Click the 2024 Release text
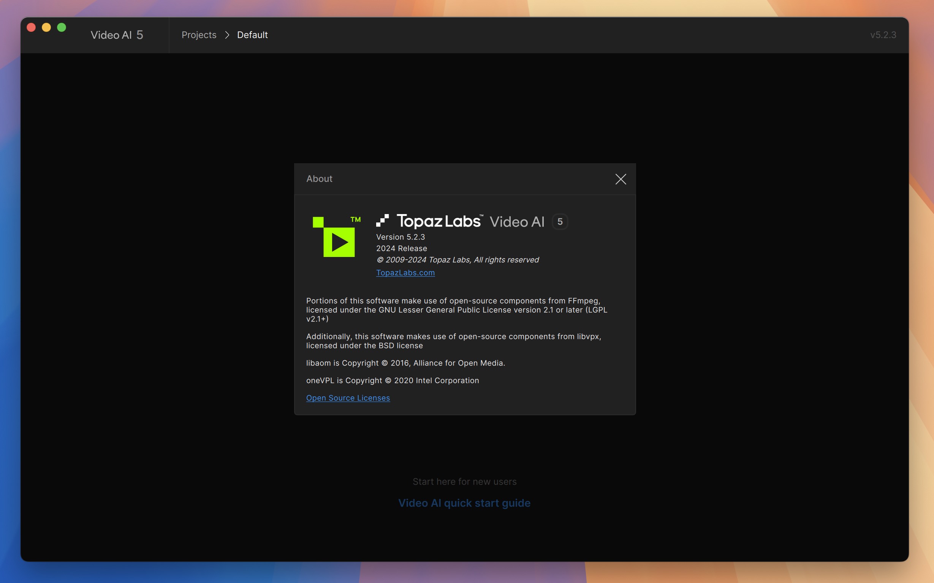This screenshot has height=583, width=934. [x=401, y=248]
